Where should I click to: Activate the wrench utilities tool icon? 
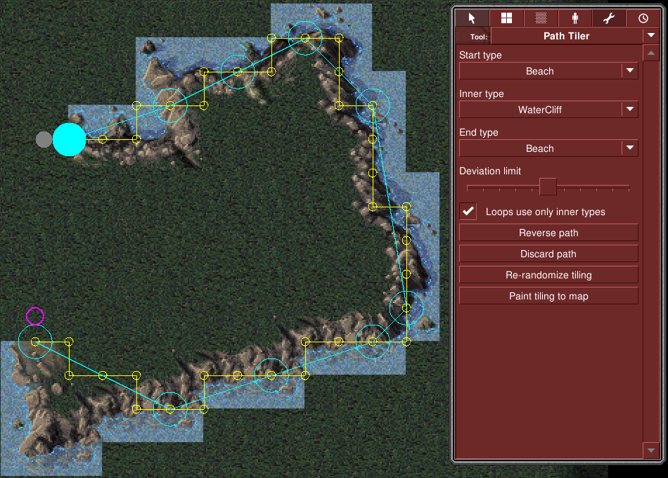click(609, 18)
